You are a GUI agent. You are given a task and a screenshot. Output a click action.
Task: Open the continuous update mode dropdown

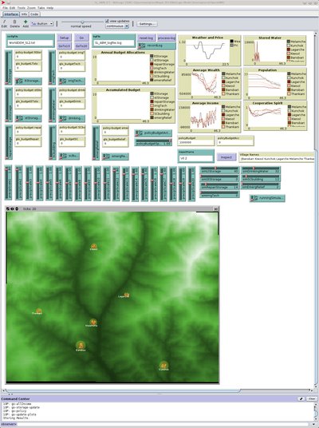117,26
